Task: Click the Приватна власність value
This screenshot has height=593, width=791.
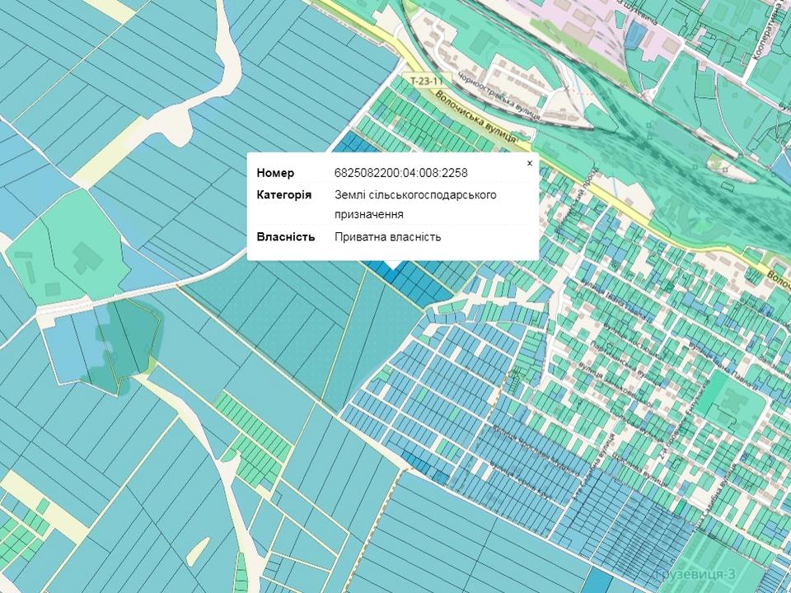Action: pyautogui.click(x=387, y=236)
